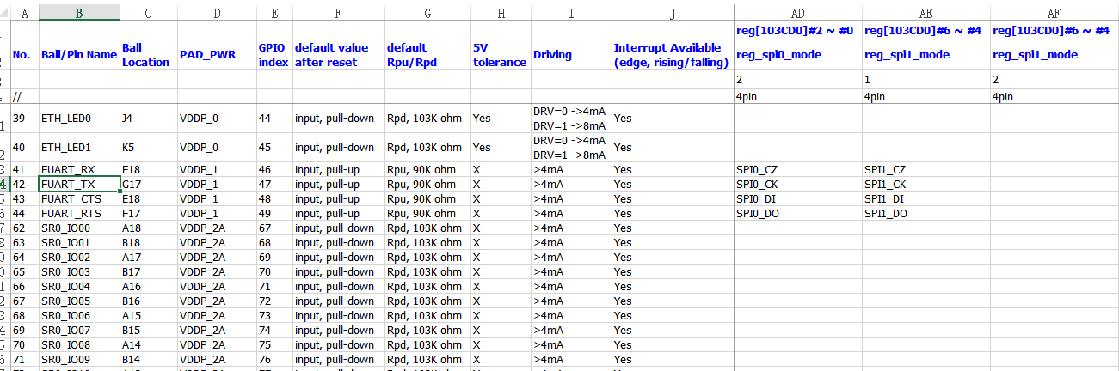Select the Interrupt Available header cell
This screenshot has height=371, width=1119.
[672, 54]
